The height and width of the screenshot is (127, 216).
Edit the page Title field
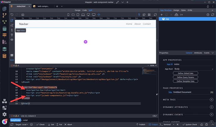[x=191, y=92]
